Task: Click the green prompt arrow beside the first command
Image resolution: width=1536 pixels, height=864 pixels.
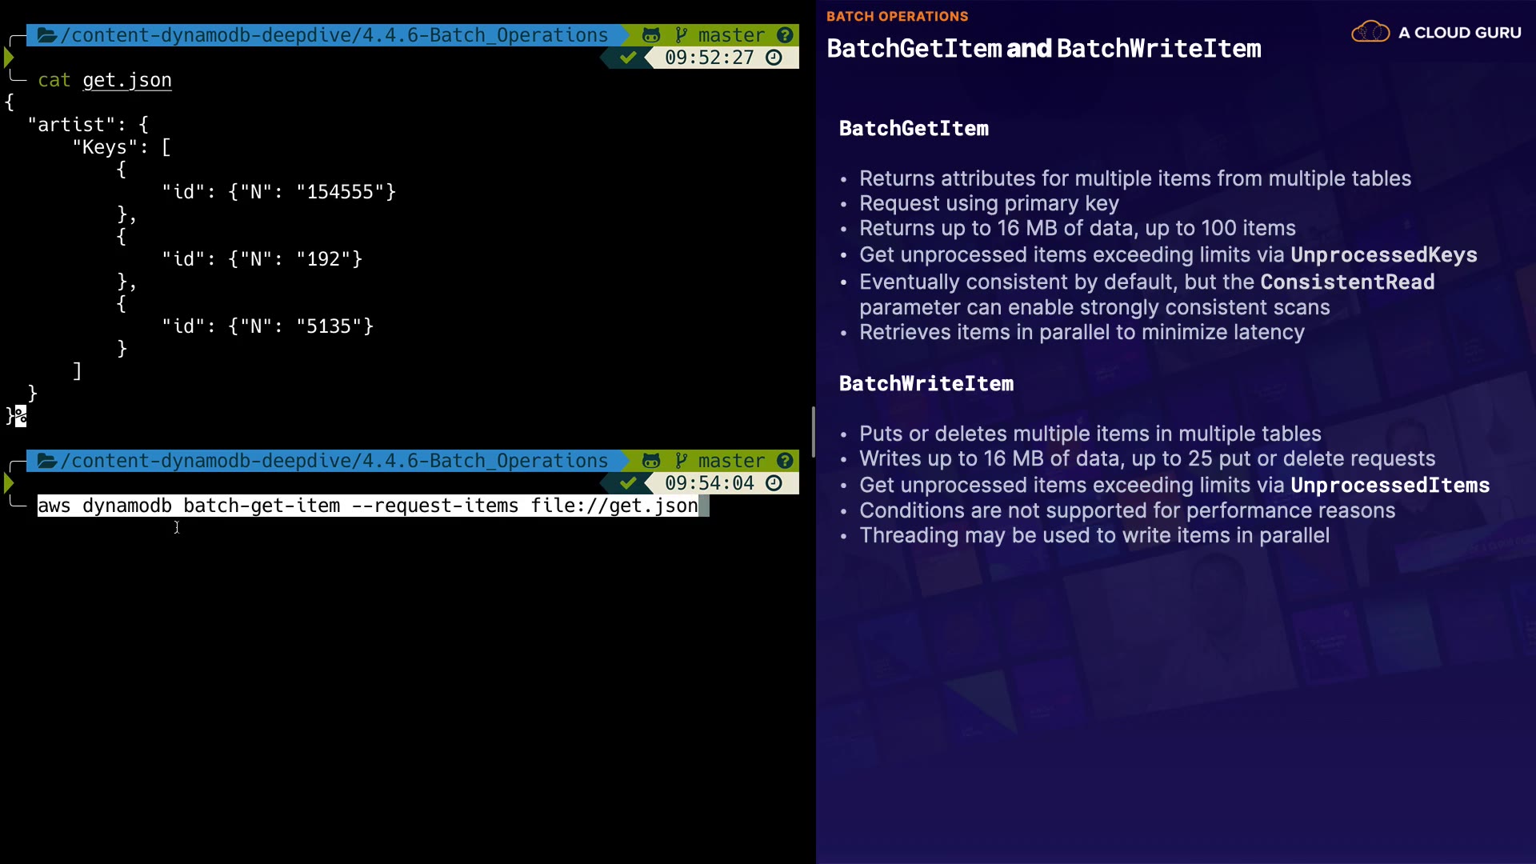Action: 9,58
